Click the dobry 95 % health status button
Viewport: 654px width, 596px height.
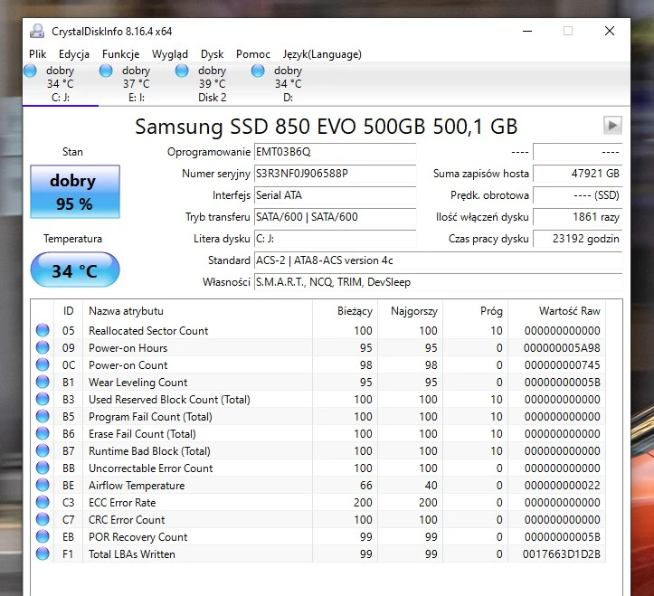pyautogui.click(x=74, y=192)
